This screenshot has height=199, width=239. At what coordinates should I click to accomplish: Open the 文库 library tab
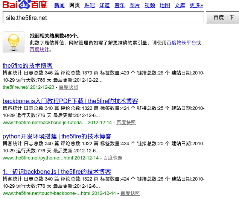pos(180,6)
